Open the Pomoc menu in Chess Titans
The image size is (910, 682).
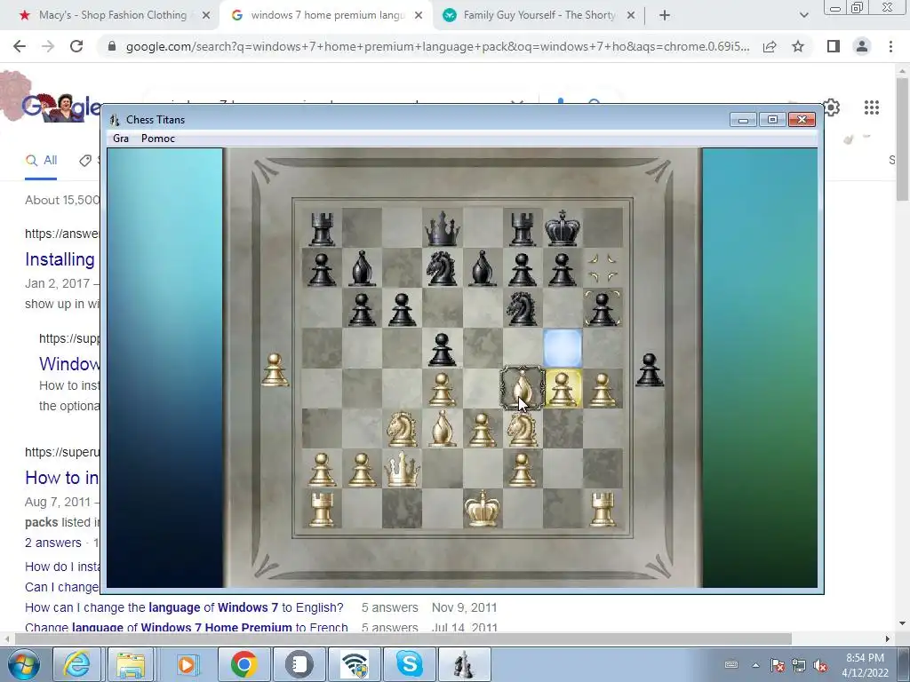[x=158, y=138]
